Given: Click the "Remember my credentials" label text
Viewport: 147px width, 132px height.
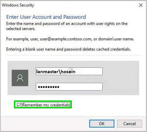Looking at the screenshot, I should tap(46, 105).
